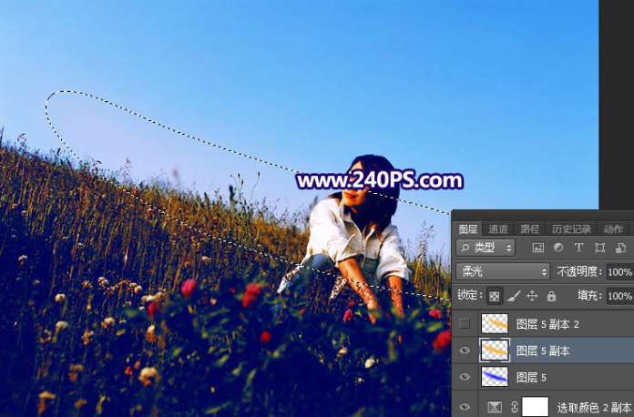Hide the 图层 5 副本 layer

466,351
